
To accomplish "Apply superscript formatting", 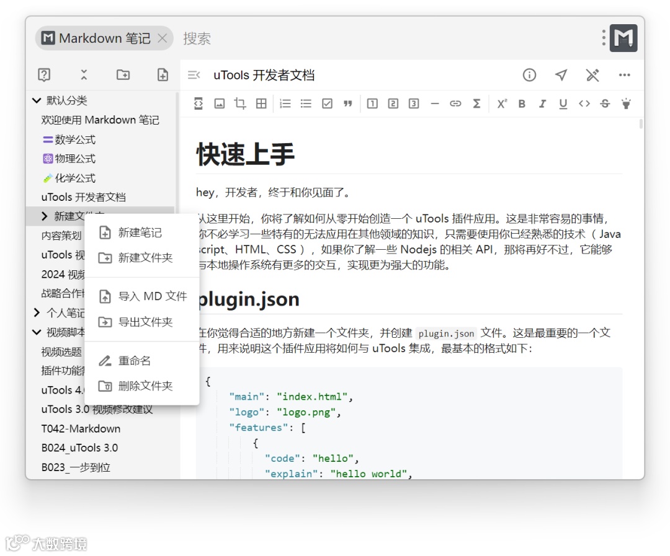I will click(502, 104).
